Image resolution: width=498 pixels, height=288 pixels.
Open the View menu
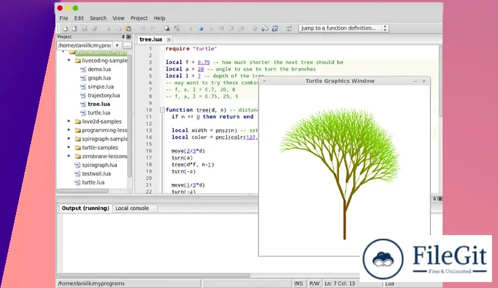[x=118, y=18]
